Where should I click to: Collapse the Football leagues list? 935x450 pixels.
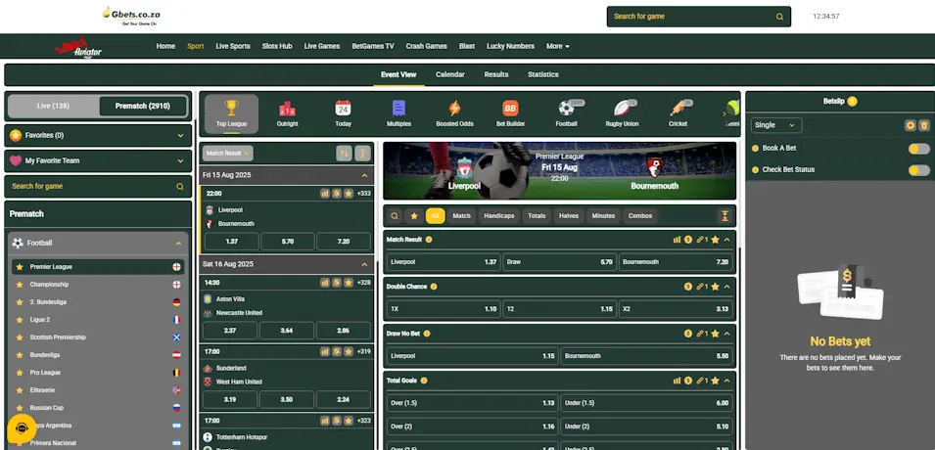[178, 244]
